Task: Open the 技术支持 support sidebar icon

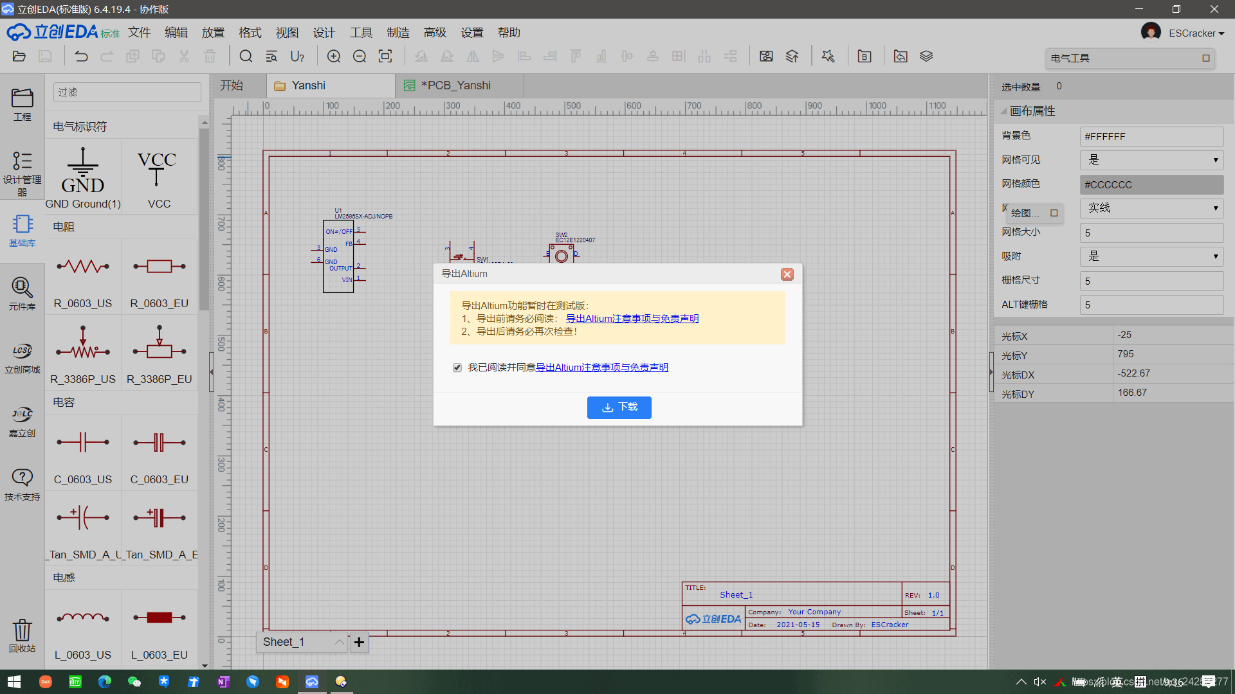Action: point(22,485)
